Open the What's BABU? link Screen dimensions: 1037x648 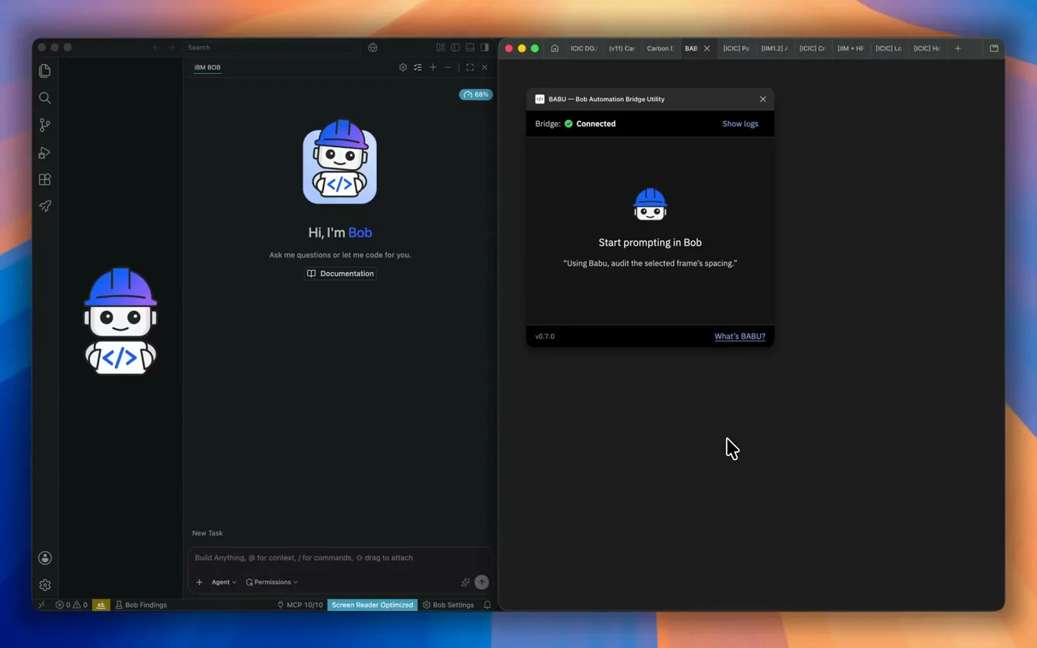point(740,336)
